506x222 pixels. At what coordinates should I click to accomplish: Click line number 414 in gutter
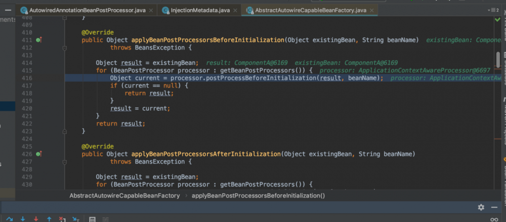click(x=27, y=63)
